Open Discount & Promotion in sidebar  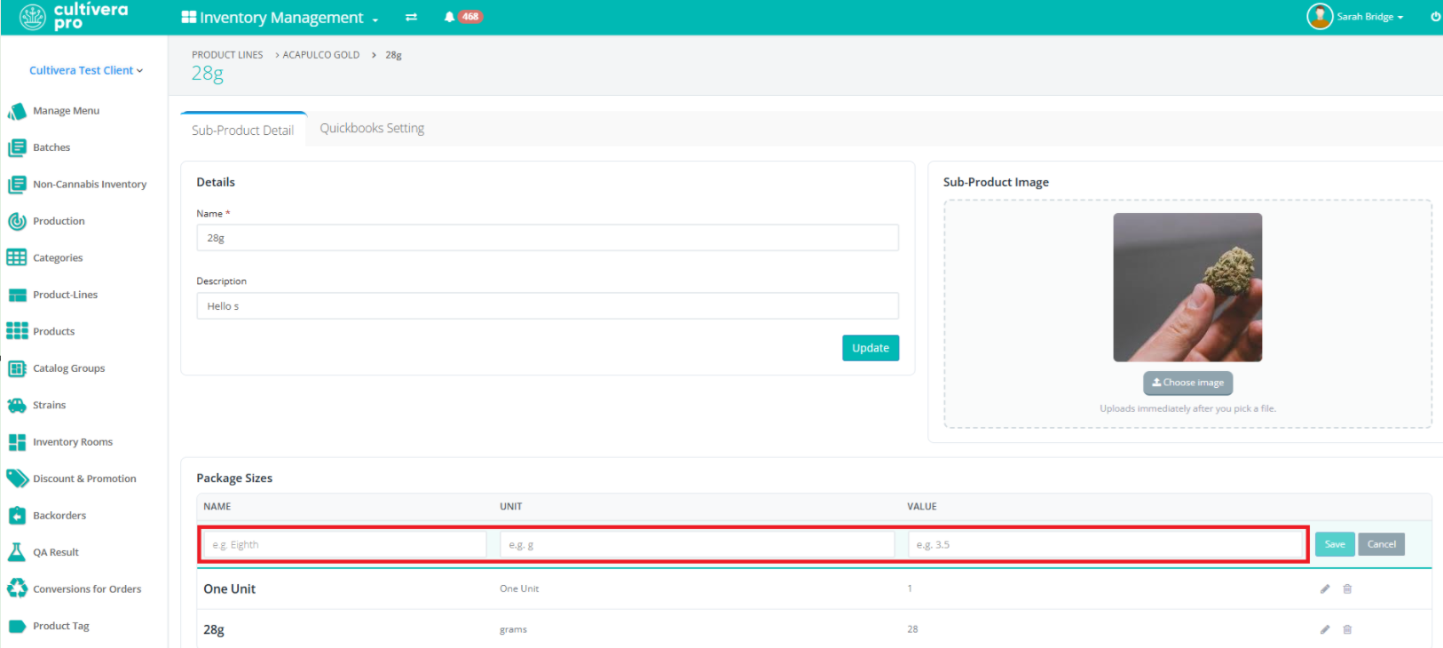point(84,478)
